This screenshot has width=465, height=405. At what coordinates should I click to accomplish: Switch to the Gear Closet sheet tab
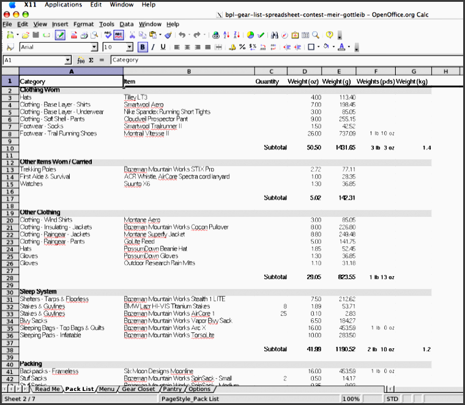(x=138, y=389)
